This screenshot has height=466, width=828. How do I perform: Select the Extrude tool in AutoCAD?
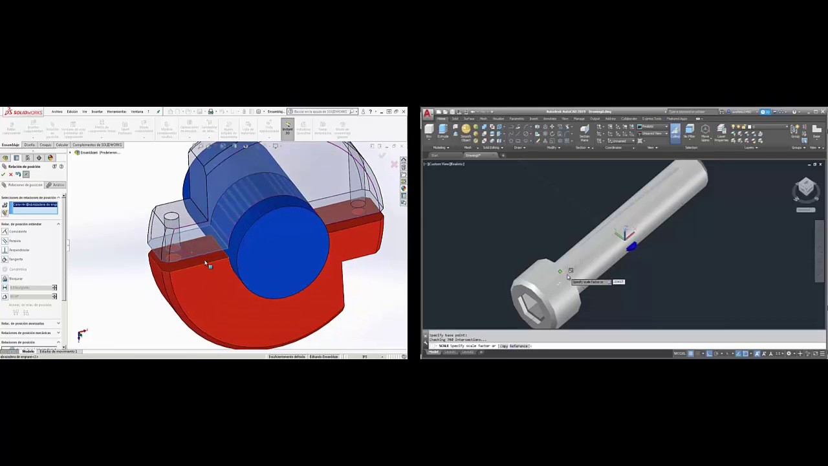click(x=443, y=131)
